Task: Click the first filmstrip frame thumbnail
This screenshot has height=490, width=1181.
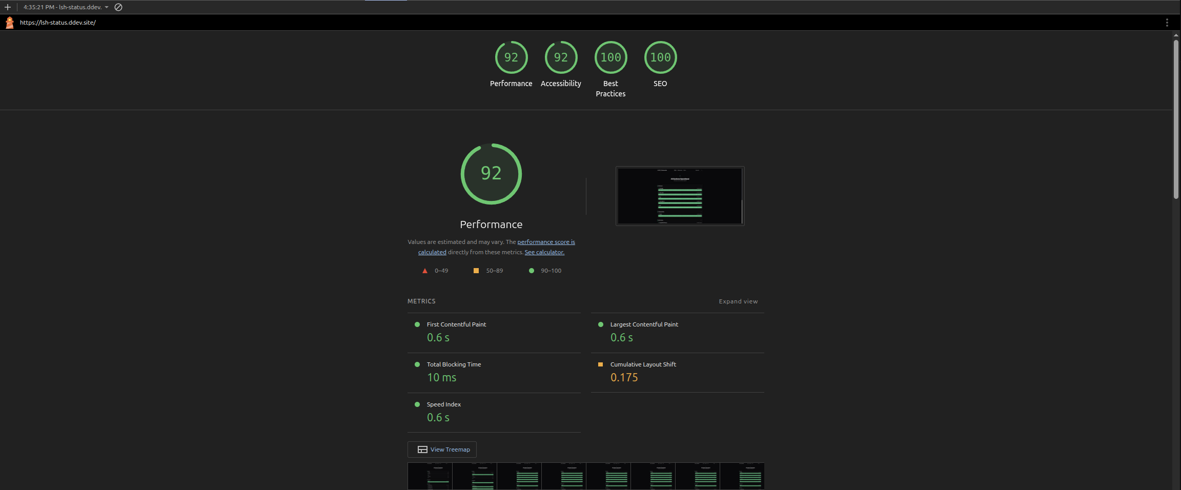Action: 430,476
